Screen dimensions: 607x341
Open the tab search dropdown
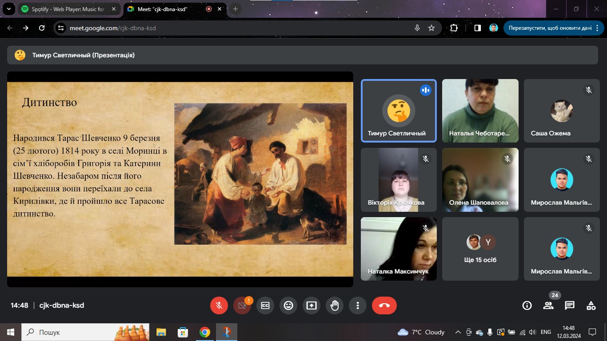pyautogui.click(x=8, y=9)
